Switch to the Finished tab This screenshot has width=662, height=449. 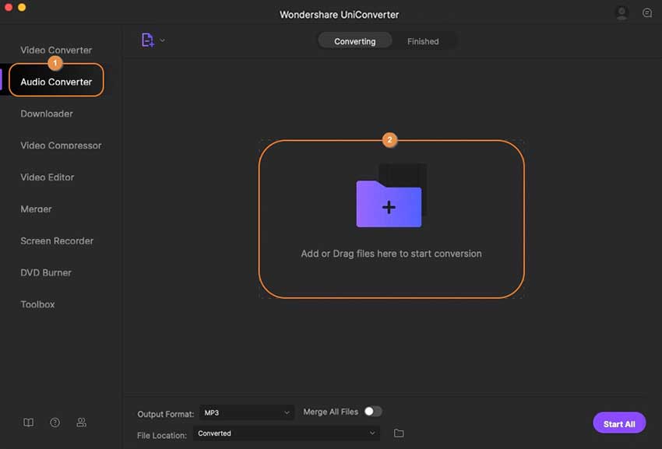[x=423, y=41]
